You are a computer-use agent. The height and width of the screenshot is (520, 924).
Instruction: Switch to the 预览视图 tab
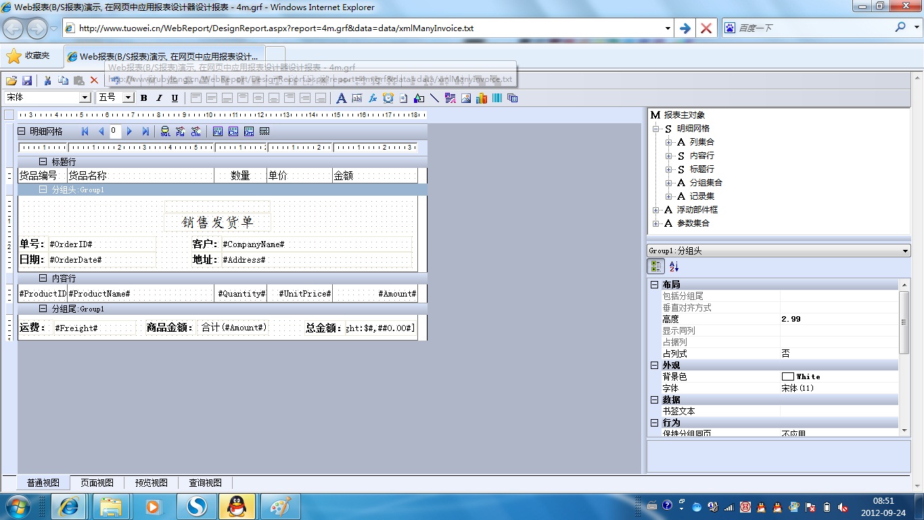coord(151,483)
